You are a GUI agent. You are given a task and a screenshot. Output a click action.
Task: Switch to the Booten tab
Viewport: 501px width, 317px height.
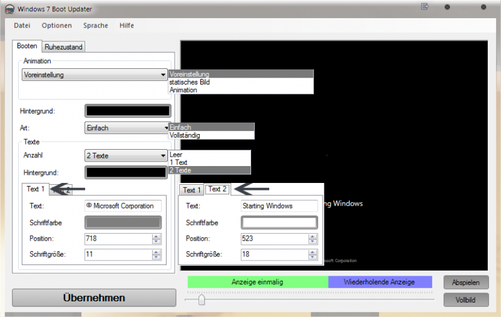click(27, 46)
